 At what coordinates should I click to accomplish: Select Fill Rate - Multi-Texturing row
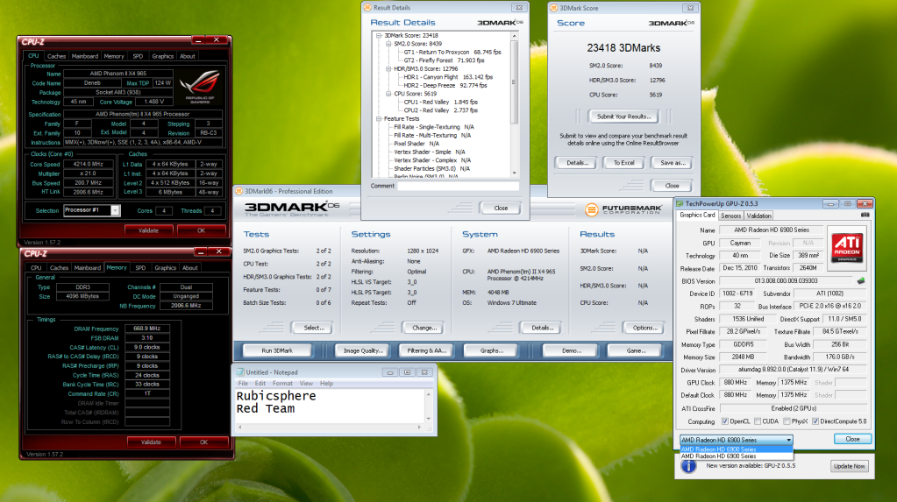pos(432,136)
